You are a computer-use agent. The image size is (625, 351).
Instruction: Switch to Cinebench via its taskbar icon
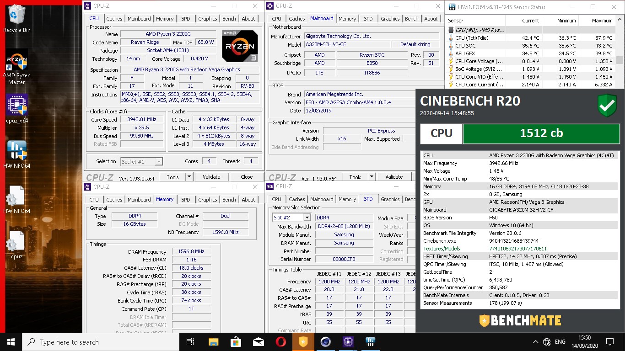(325, 342)
